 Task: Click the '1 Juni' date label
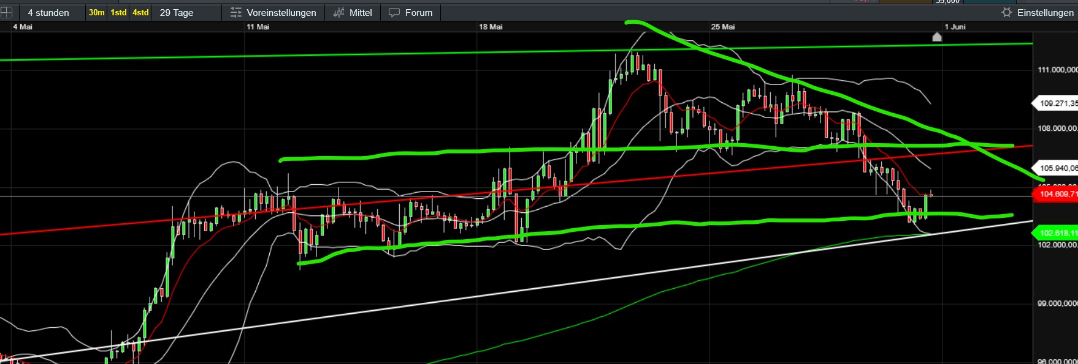point(955,27)
